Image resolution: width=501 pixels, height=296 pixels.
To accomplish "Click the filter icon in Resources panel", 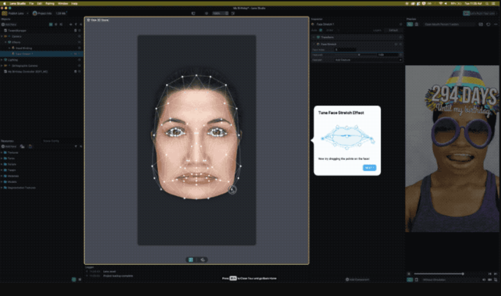I will click(x=76, y=147).
